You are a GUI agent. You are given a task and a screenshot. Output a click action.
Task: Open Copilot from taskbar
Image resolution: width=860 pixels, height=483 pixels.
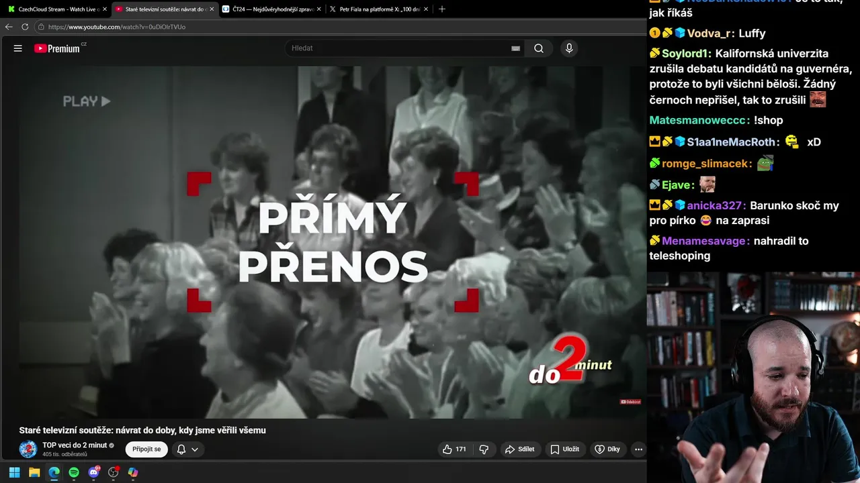tap(133, 472)
